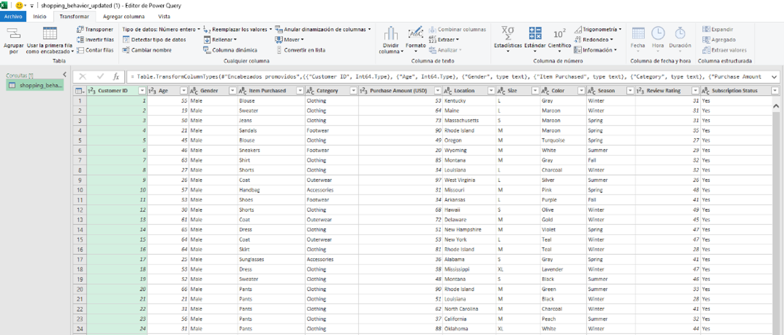Click Cambiar nombre
Viewport: 784px width, 335px height.
[147, 50]
